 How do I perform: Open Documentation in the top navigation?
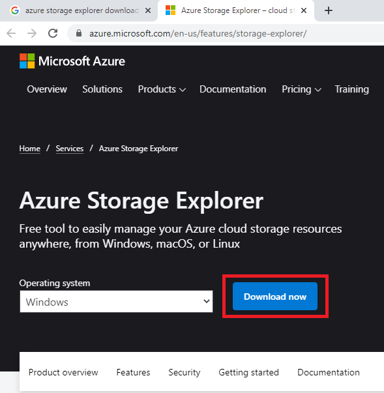[x=233, y=89]
